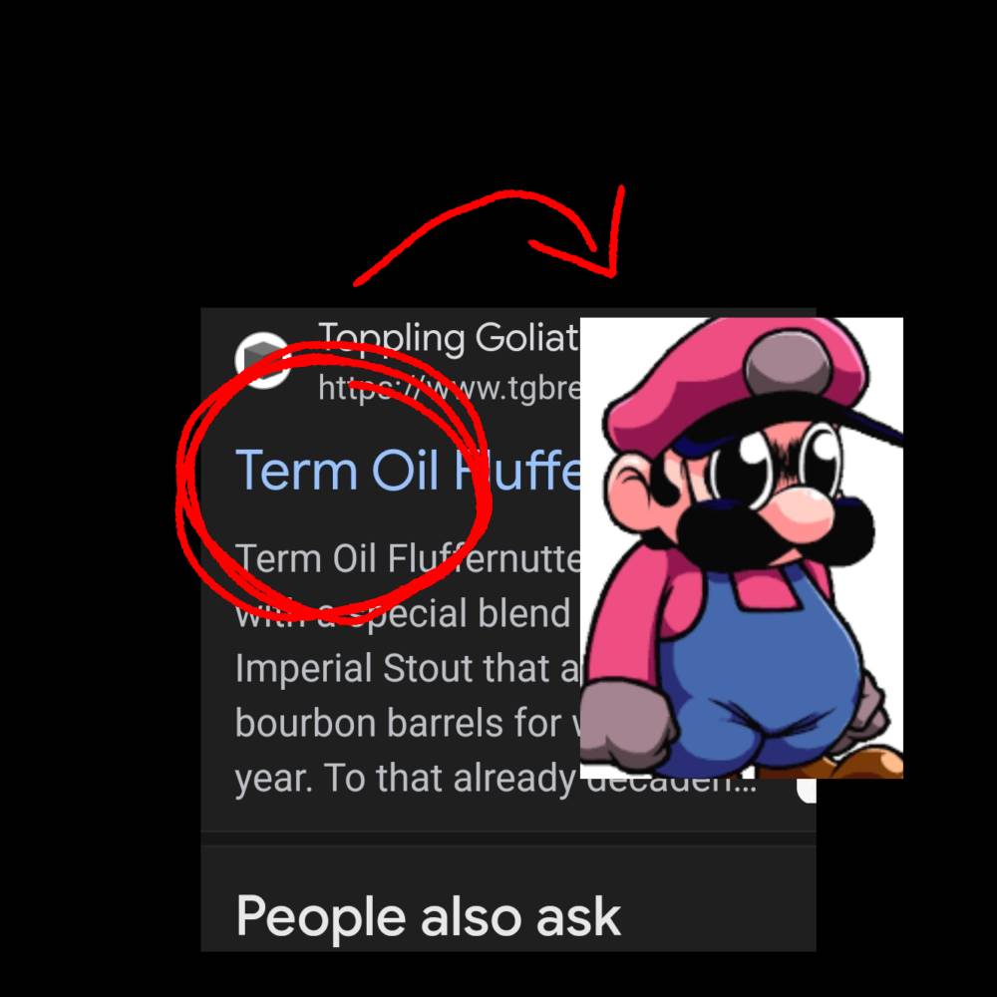
Task: Open the "Term Oil Fluffe" result title
Action: (408, 471)
